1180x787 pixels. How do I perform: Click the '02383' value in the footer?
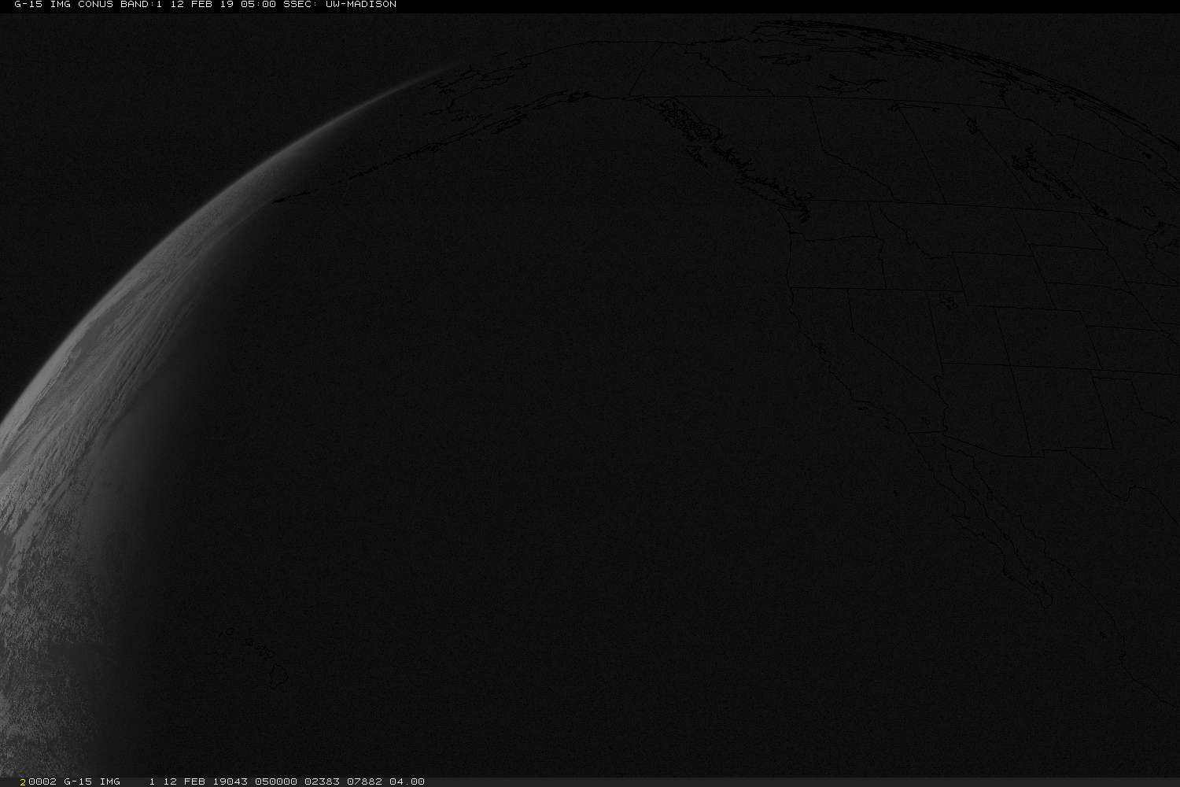pyautogui.click(x=323, y=781)
